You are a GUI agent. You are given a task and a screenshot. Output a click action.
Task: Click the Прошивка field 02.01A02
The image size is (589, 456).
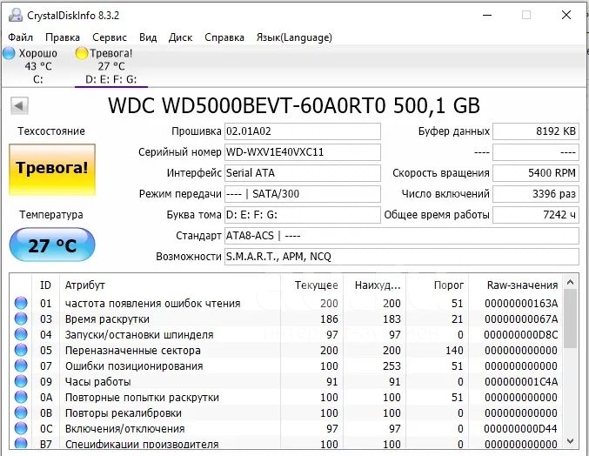coord(303,131)
